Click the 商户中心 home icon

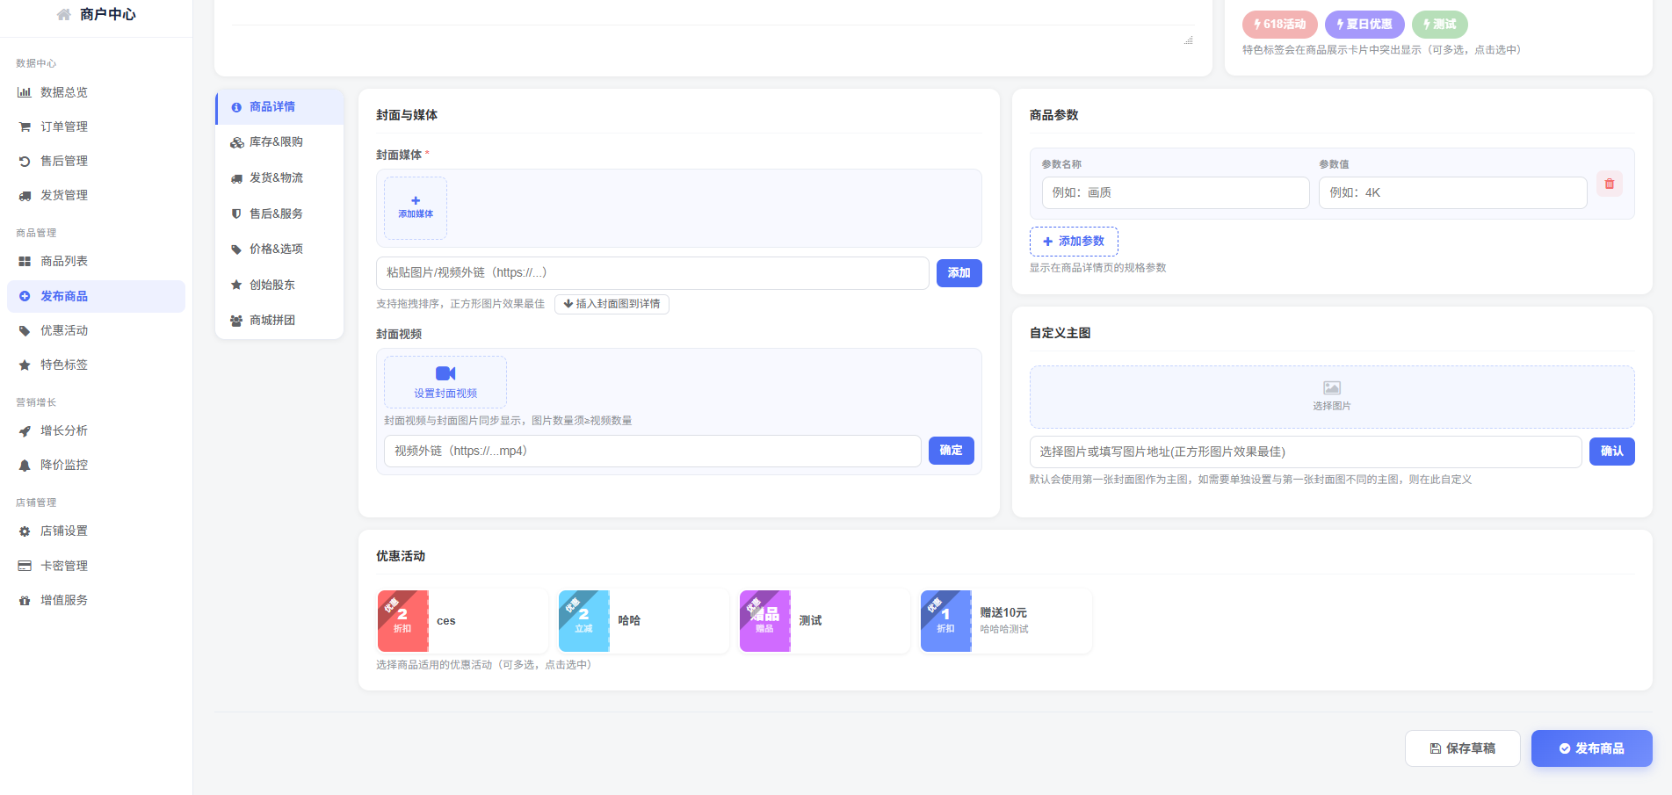point(64,14)
